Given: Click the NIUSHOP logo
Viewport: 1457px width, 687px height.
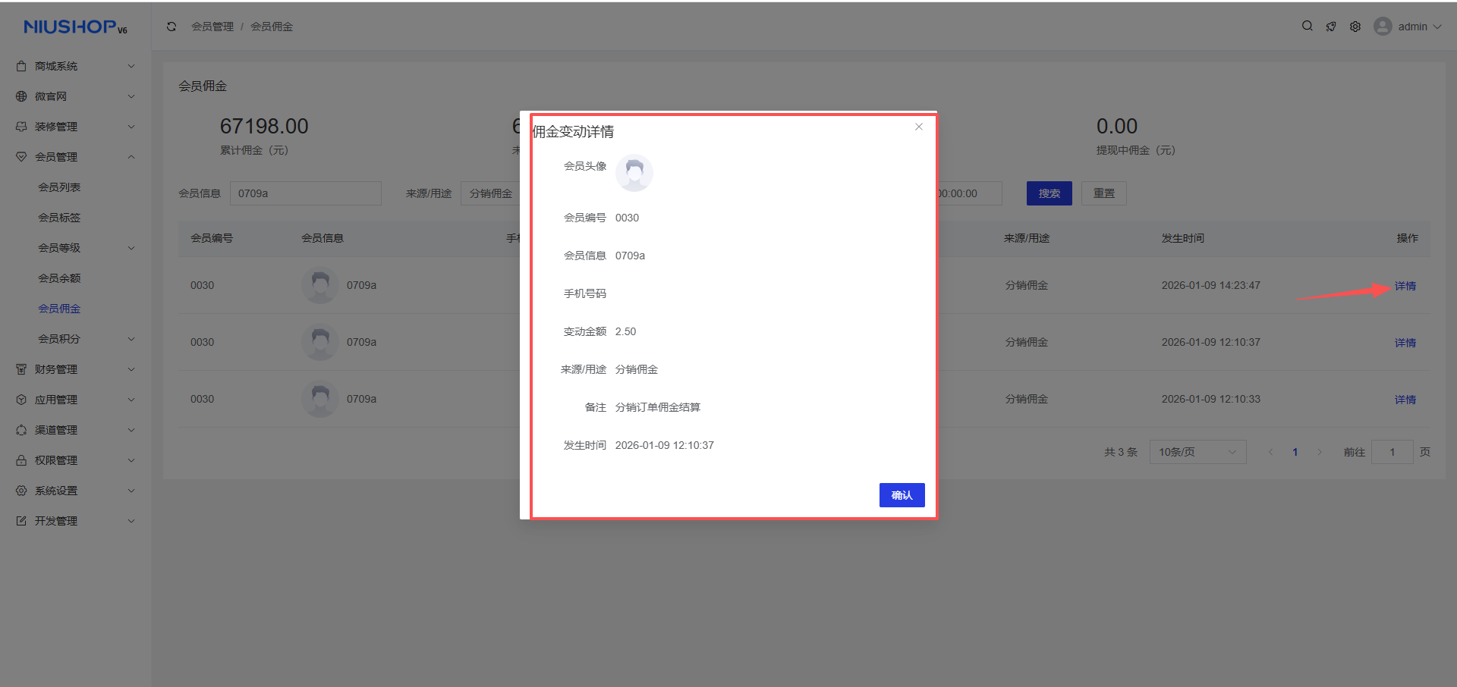Looking at the screenshot, I should pos(75,27).
